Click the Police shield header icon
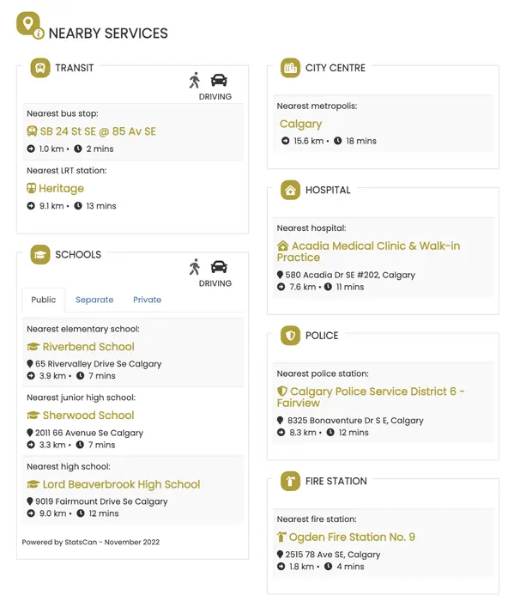 (x=290, y=336)
